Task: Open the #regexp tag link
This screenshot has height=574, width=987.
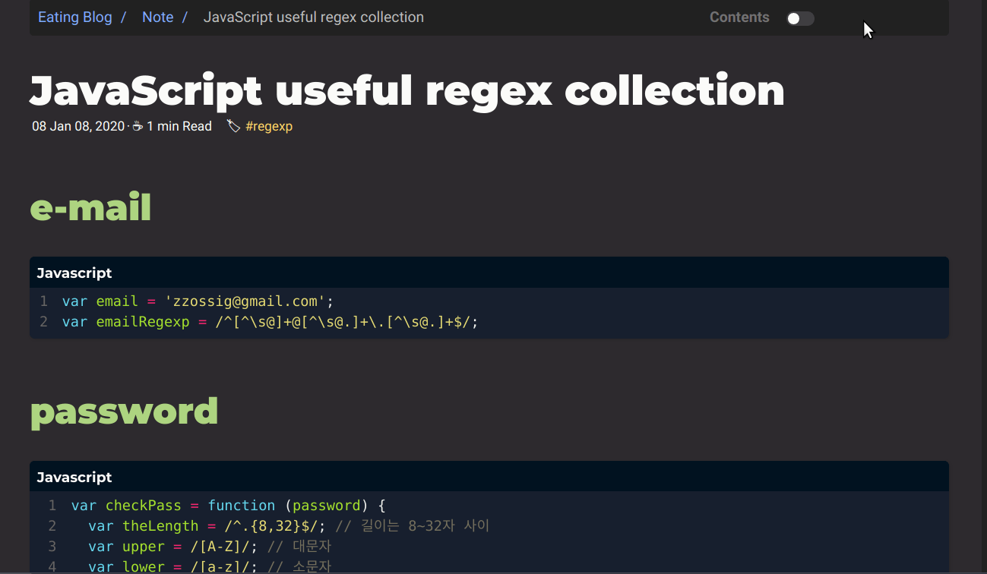Action: coord(269,126)
